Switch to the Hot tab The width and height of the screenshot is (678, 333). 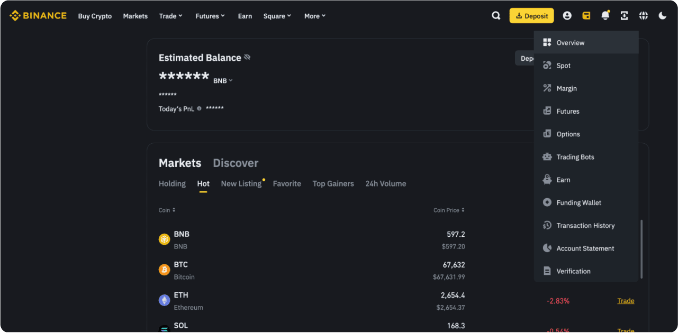203,184
